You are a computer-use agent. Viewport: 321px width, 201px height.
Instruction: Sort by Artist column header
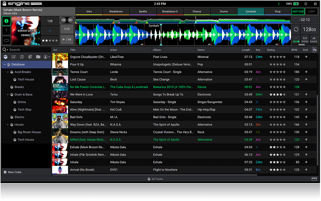click(130, 50)
